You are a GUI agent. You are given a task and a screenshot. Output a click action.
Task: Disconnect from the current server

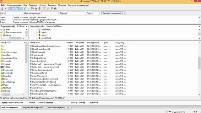point(36,8)
